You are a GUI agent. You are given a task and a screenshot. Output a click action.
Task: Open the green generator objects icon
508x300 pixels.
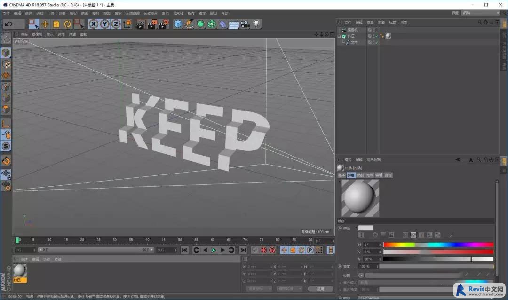[200, 24]
